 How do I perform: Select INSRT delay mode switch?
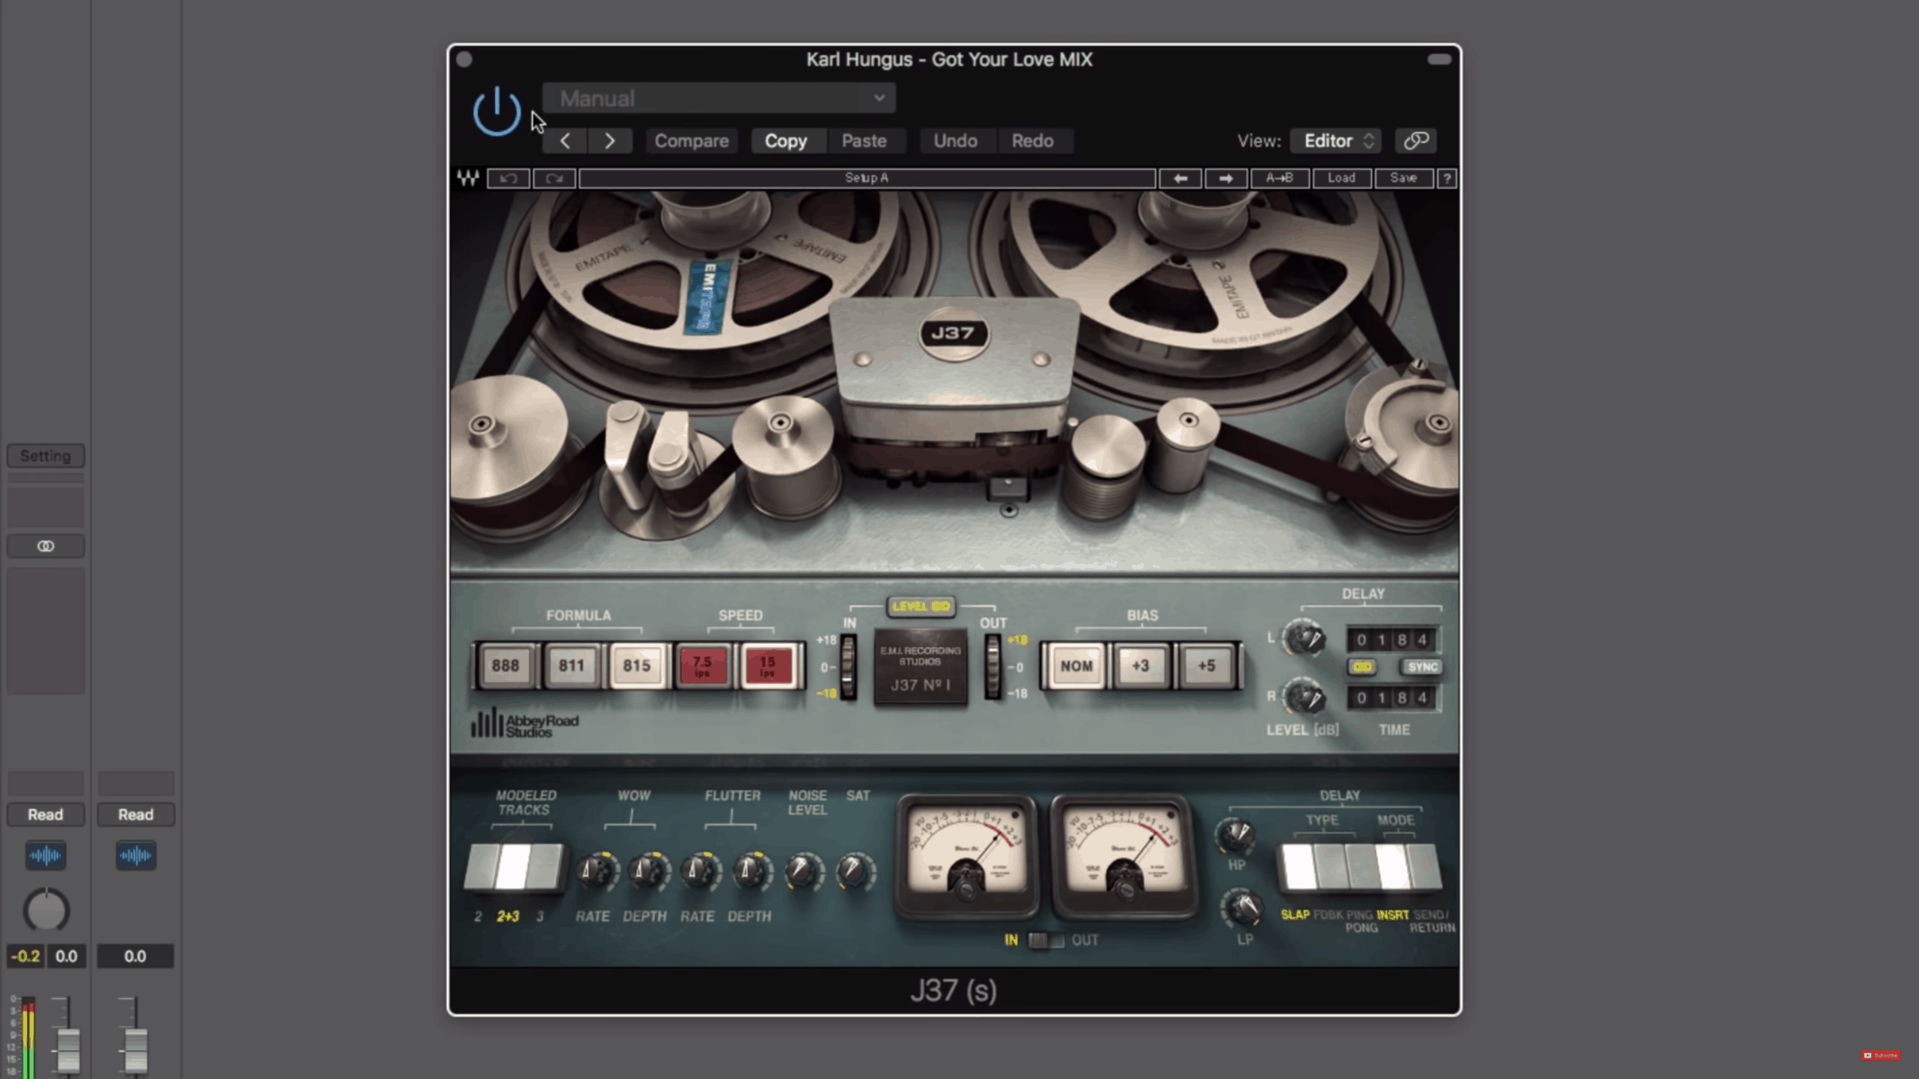pyautogui.click(x=1393, y=867)
